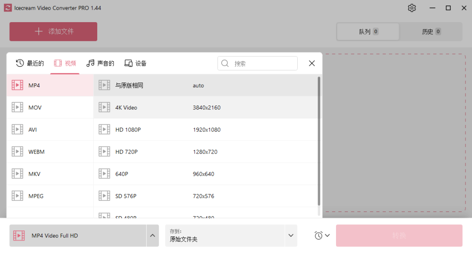This screenshot has width=472, height=253.
Task: Choose the HD 720P preset
Action: 206,152
